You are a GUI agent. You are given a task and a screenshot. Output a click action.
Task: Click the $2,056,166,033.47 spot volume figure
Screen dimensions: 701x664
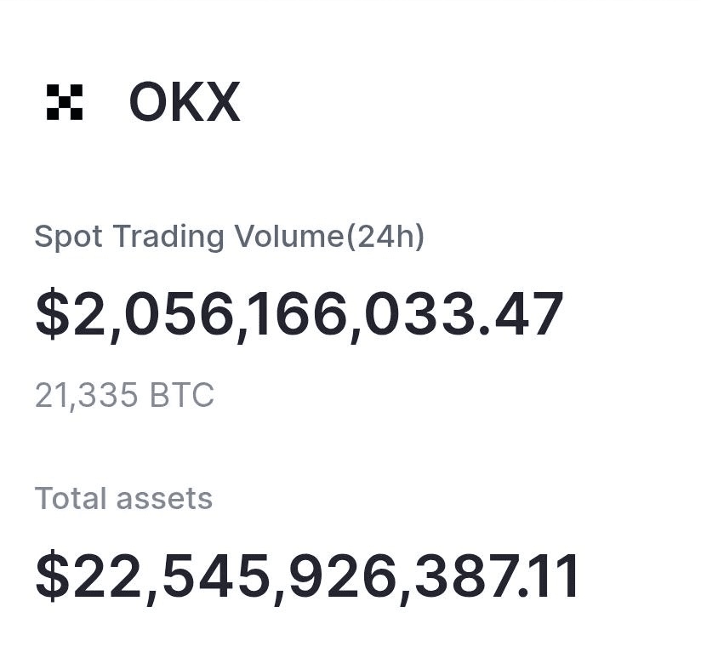point(299,314)
